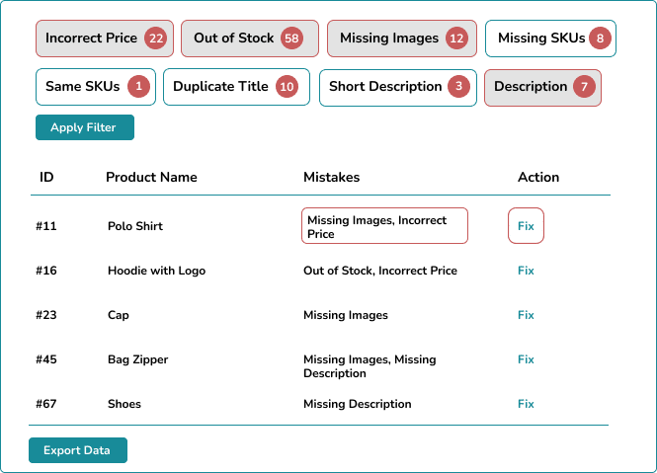This screenshot has width=657, height=473.
Task: Click the Apply Filter button
Action: pos(85,127)
